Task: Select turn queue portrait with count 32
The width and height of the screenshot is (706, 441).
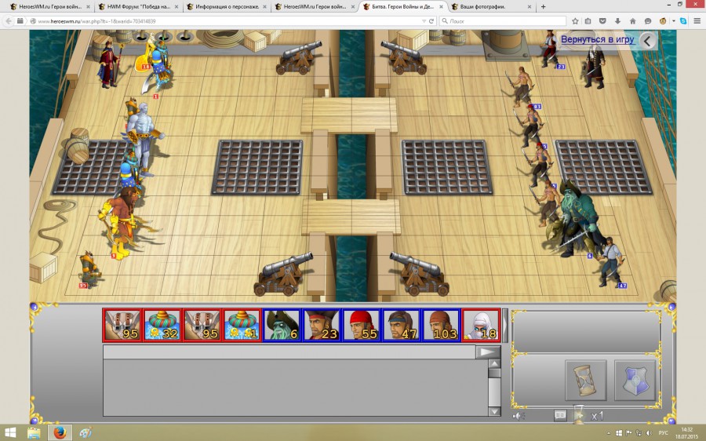Action: [162, 324]
